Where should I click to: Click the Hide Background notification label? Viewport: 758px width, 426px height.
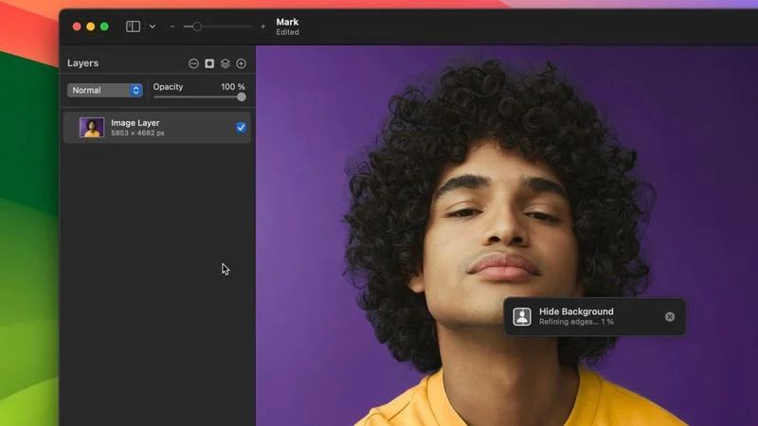[x=576, y=311]
